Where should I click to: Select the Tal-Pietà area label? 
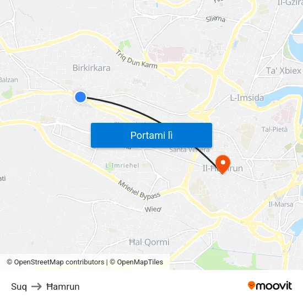point(274,129)
